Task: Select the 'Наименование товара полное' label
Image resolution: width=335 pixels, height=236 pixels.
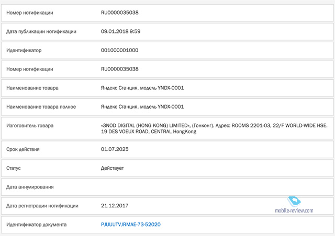Action: 41,107
